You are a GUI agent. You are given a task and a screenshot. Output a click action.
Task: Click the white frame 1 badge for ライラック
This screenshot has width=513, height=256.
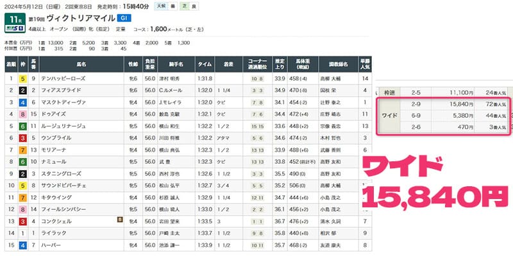coord(22,233)
